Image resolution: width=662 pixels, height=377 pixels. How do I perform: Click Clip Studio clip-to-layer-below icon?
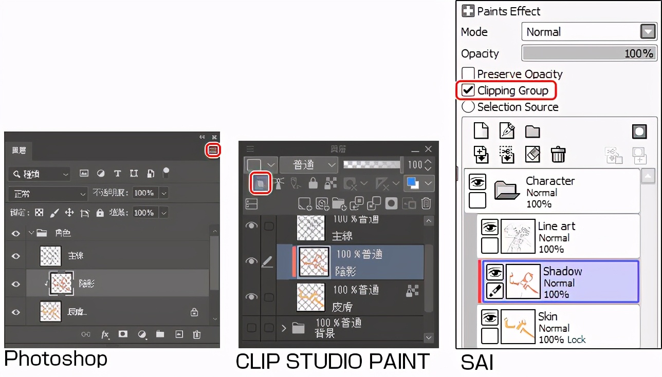[x=260, y=183]
